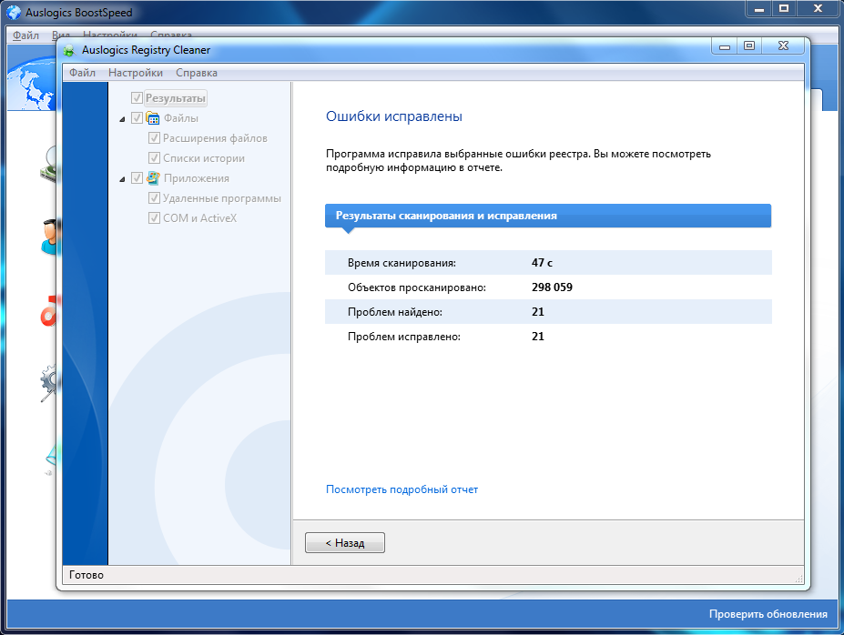The width and height of the screenshot is (844, 635).
Task: Select the Результаты tree item label
Action: (x=176, y=98)
